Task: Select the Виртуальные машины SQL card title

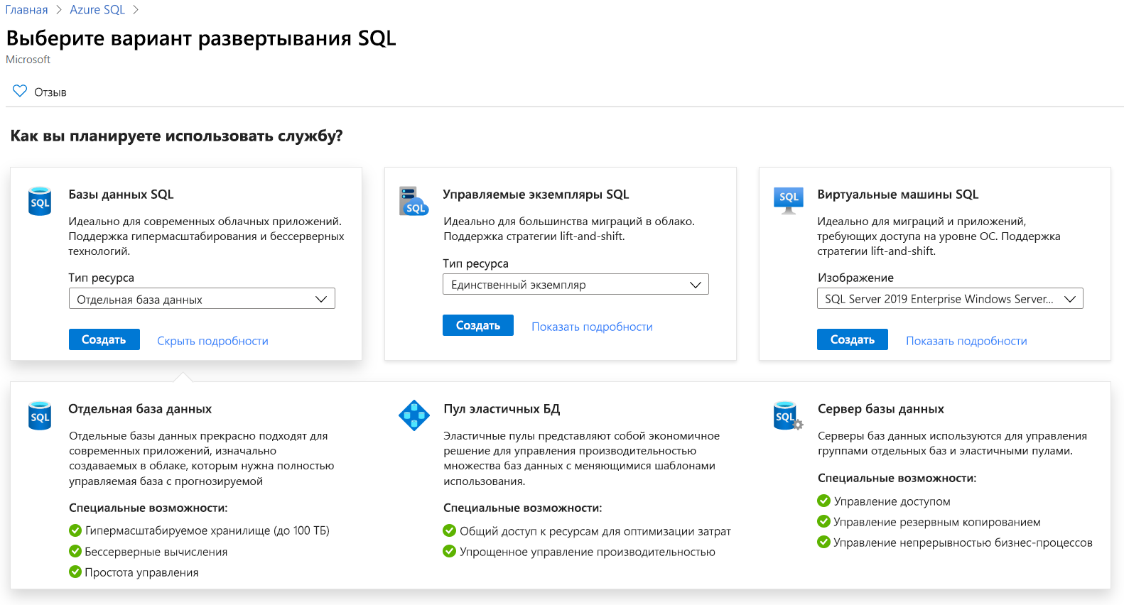Action: coord(897,195)
